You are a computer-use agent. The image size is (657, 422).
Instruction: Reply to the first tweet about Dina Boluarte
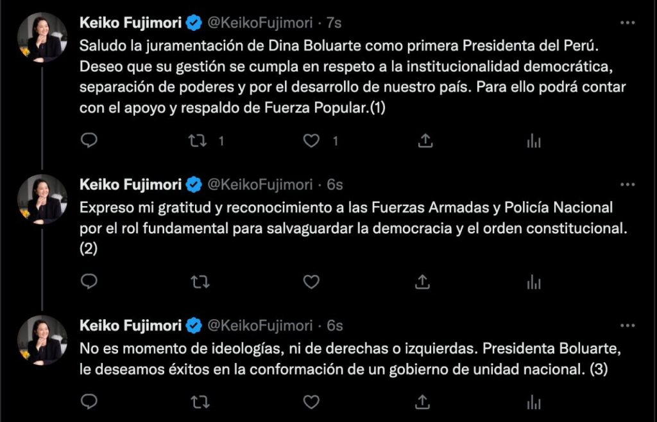click(90, 141)
